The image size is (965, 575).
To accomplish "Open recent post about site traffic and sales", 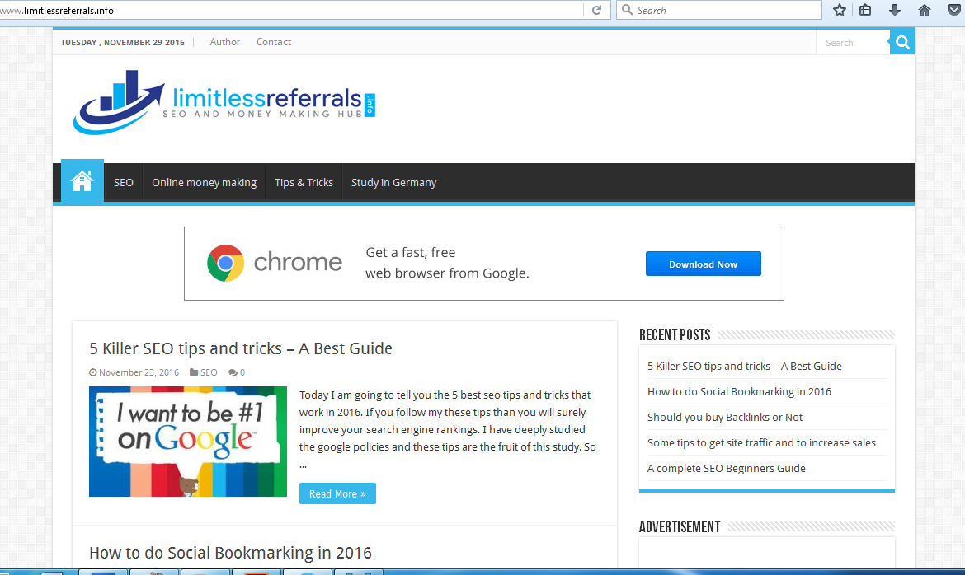I will pyautogui.click(x=761, y=442).
